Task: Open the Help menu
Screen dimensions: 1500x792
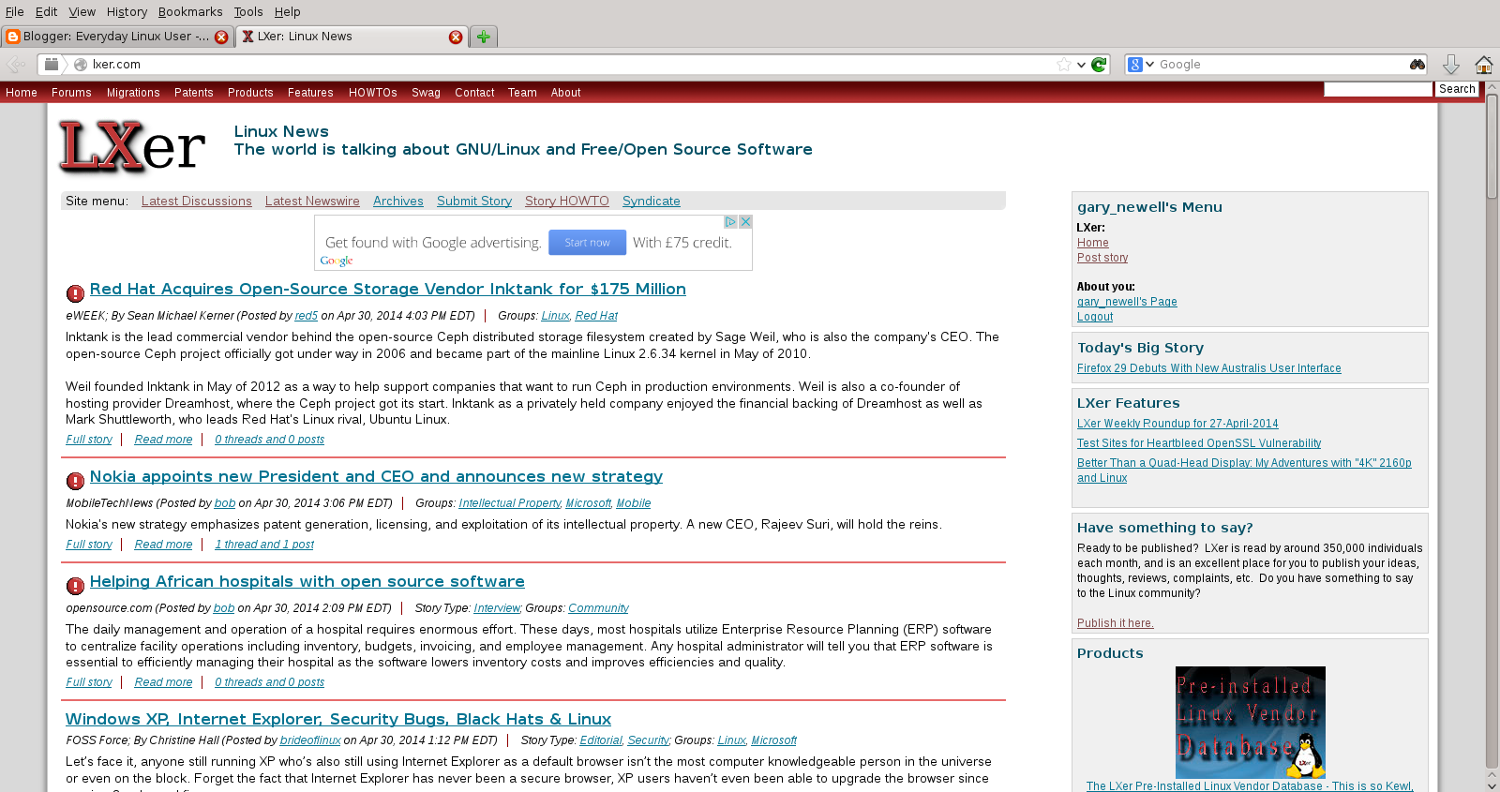Action: [x=287, y=11]
